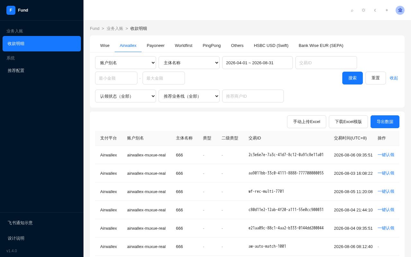Focus the 最小金额 input
411x257 pixels.
116,78
